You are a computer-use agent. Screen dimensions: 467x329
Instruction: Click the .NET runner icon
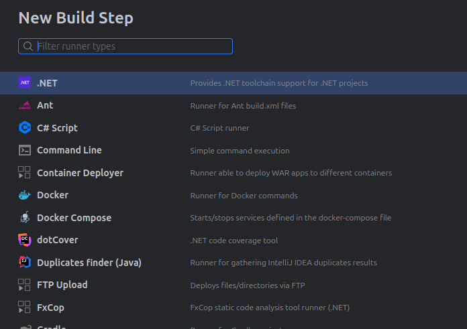25,83
